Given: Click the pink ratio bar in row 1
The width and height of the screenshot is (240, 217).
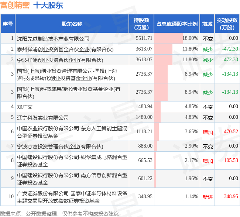Looking at the screenshot, I should [x=168, y=38].
